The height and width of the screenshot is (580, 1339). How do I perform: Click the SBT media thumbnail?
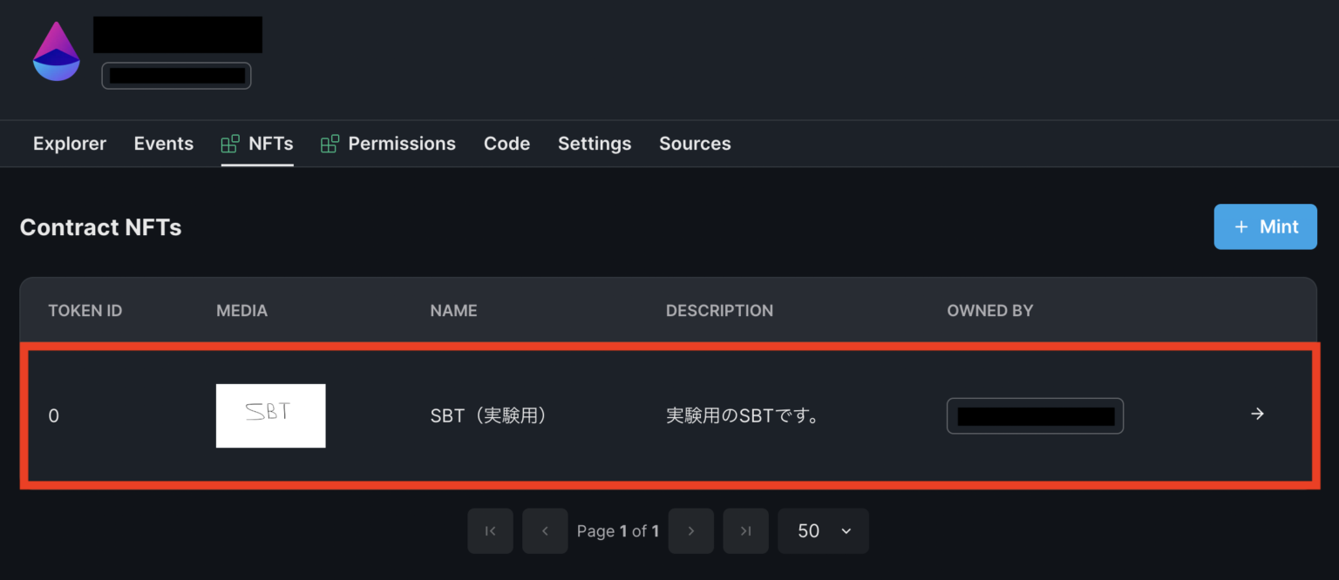(x=270, y=415)
